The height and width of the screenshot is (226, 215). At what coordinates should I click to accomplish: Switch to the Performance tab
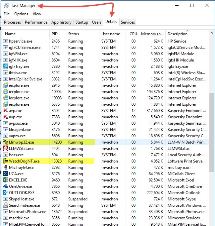[36, 22]
